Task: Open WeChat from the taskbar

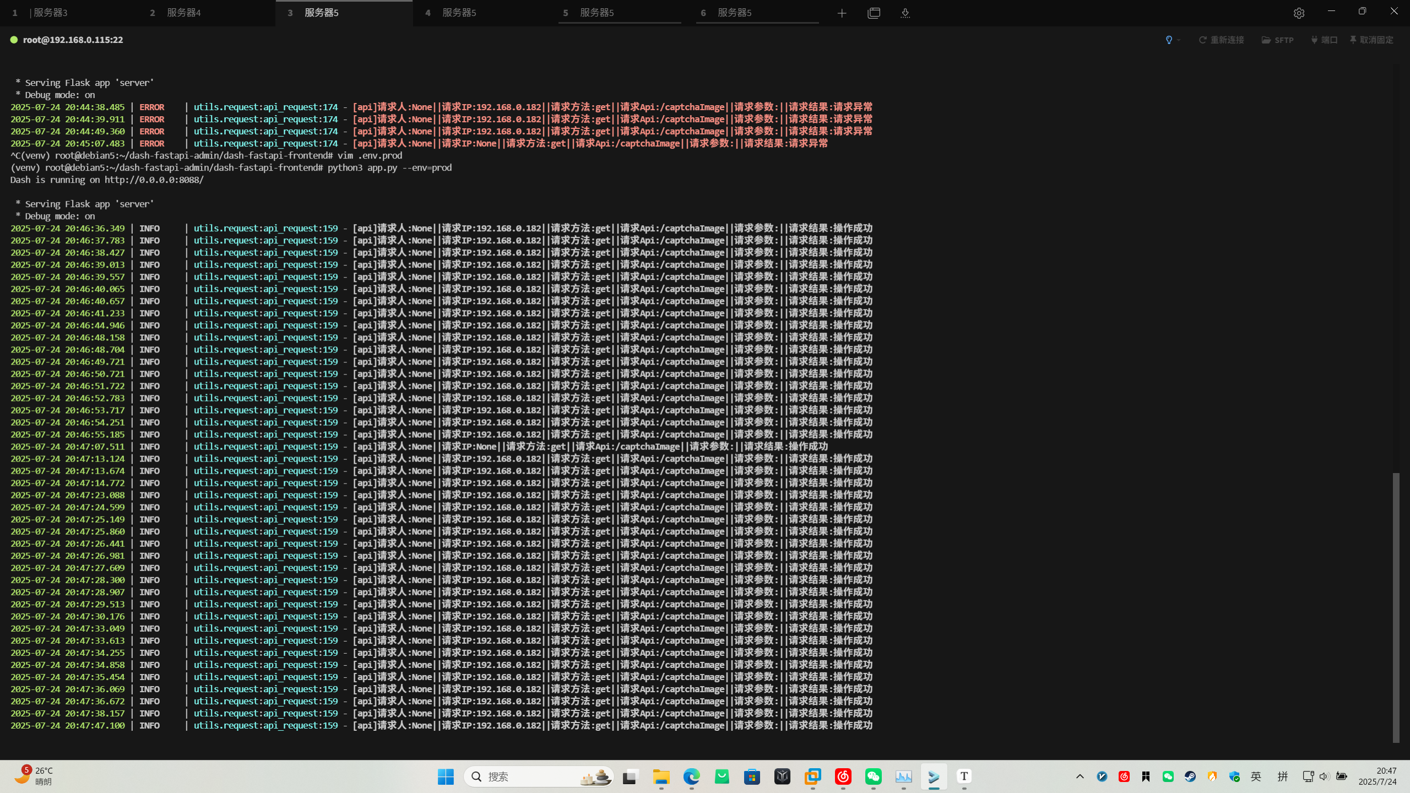Action: [873, 776]
